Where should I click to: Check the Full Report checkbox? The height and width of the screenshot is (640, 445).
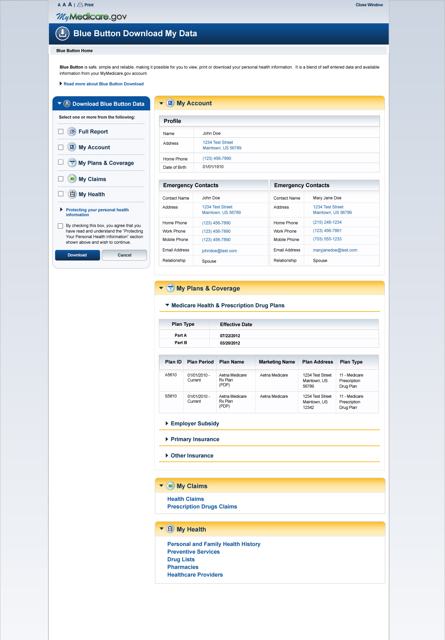pos(61,132)
